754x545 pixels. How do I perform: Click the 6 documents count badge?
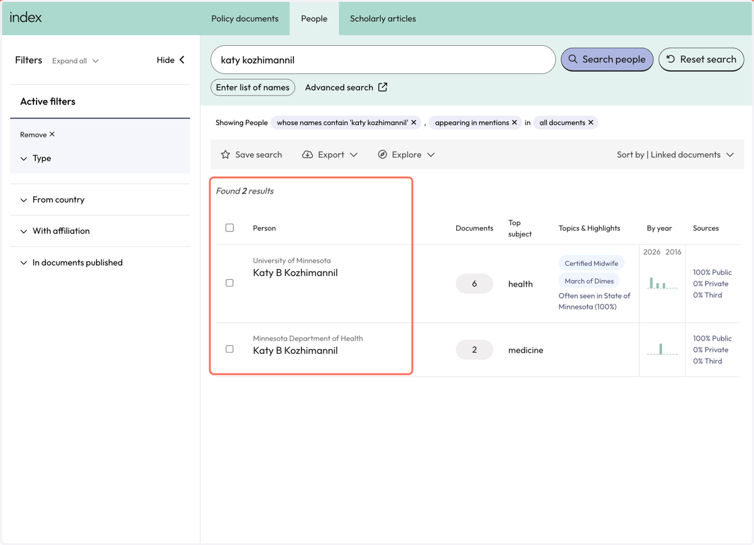[x=474, y=284]
